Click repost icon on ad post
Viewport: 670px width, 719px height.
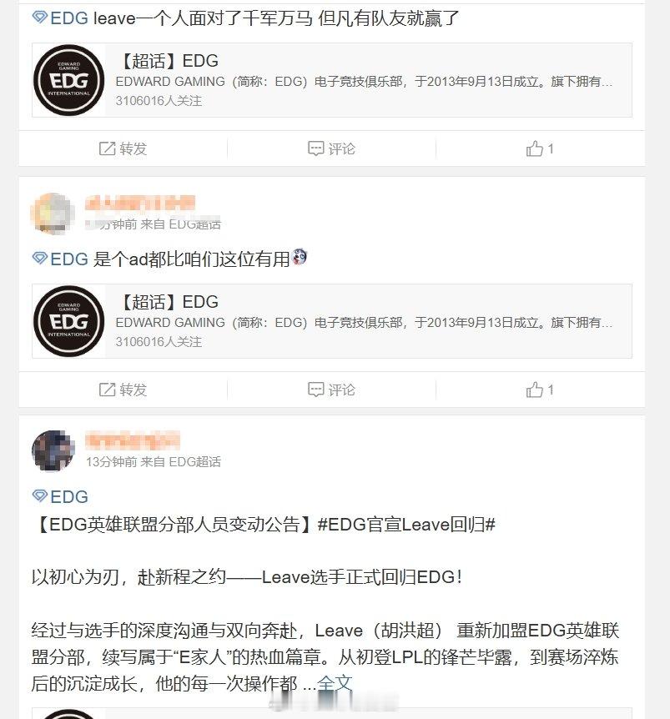tap(107, 390)
